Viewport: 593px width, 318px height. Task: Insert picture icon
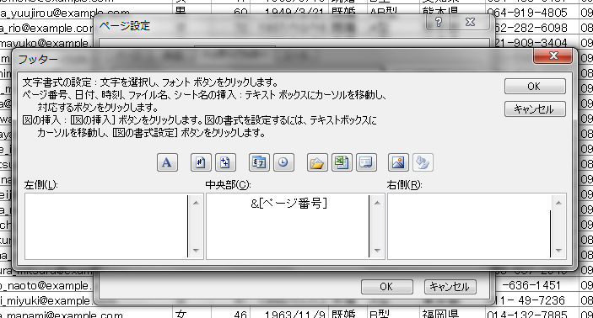(398, 162)
